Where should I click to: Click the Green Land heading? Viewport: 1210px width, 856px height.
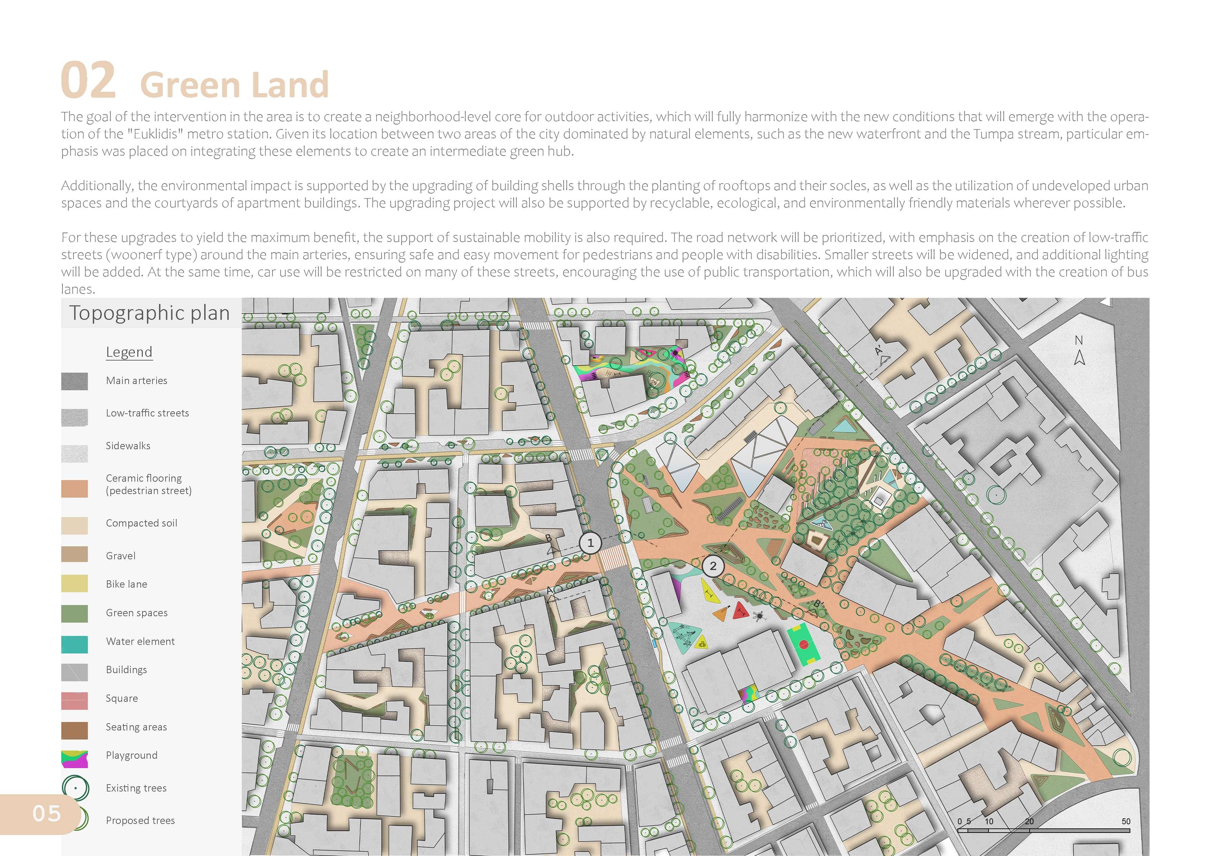coord(235,84)
